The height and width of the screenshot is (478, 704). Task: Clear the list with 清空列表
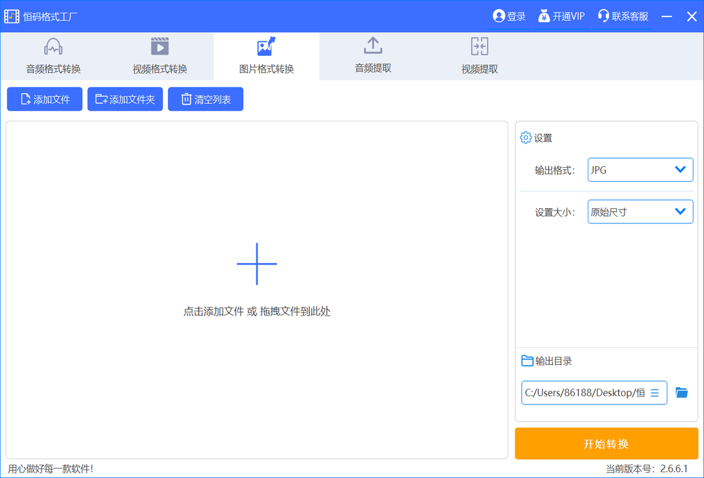pos(206,99)
